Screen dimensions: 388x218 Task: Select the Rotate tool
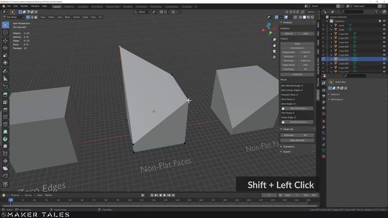pos(5,48)
